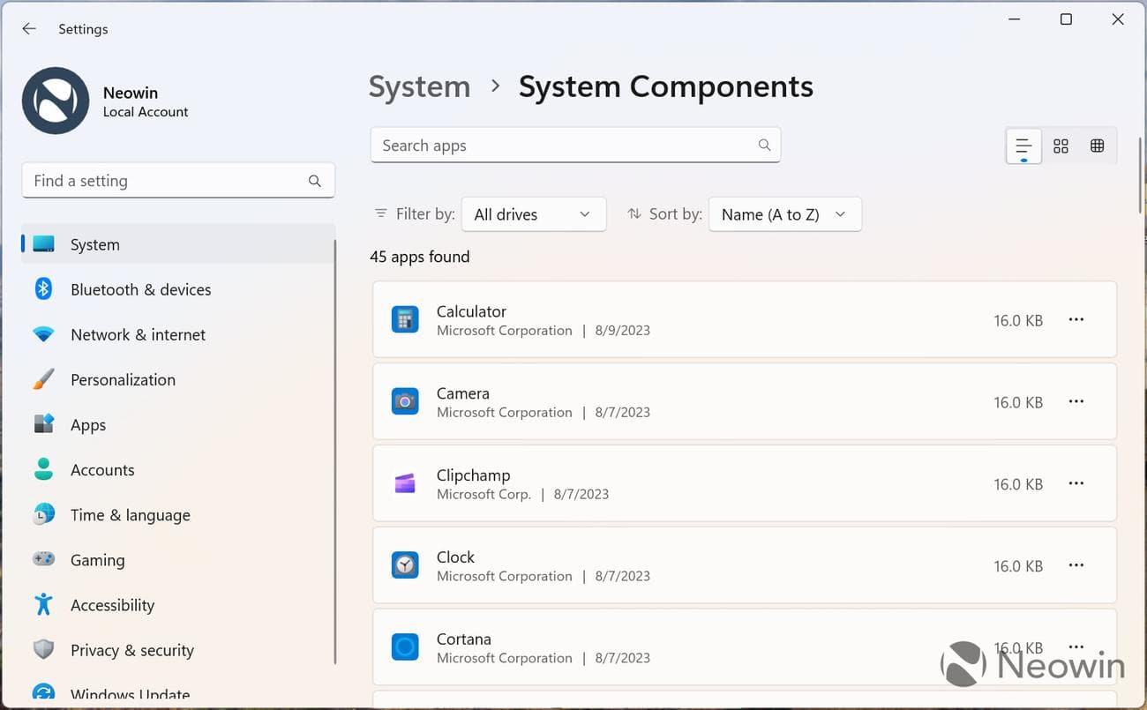This screenshot has width=1147, height=710.
Task: Click the System breadcrumb link
Action: point(419,86)
